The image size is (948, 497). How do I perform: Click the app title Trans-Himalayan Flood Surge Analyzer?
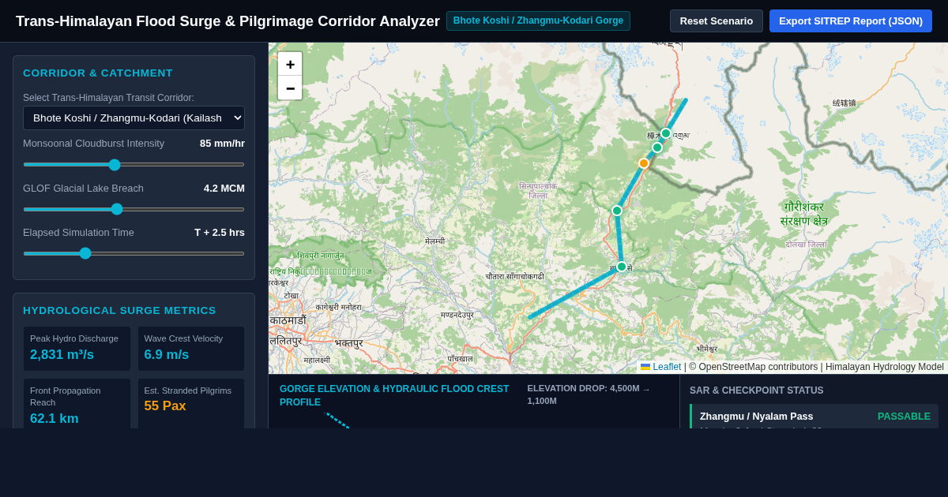coord(228,21)
